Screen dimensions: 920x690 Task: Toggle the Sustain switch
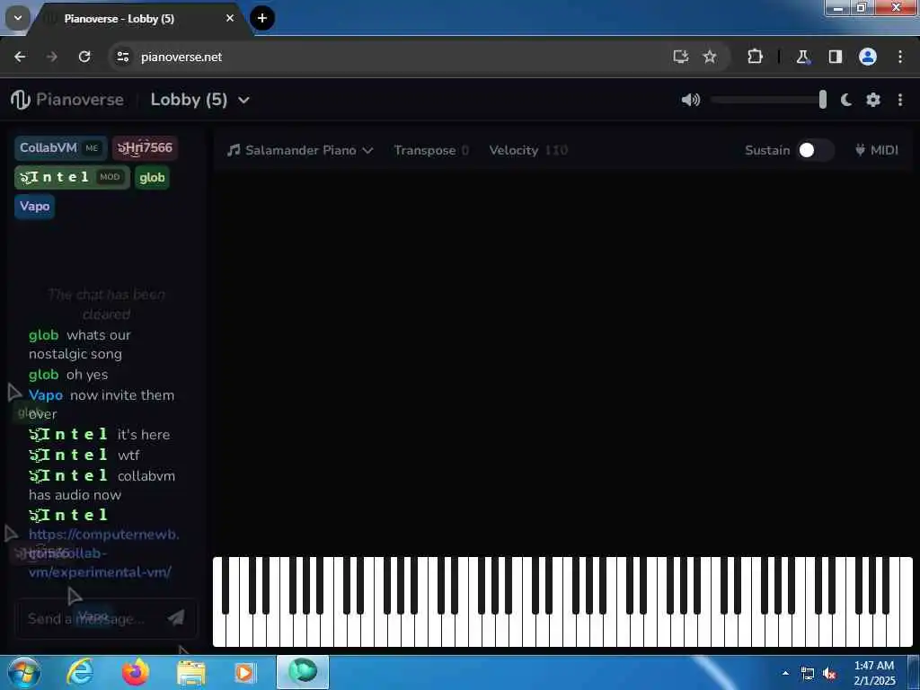pos(815,150)
